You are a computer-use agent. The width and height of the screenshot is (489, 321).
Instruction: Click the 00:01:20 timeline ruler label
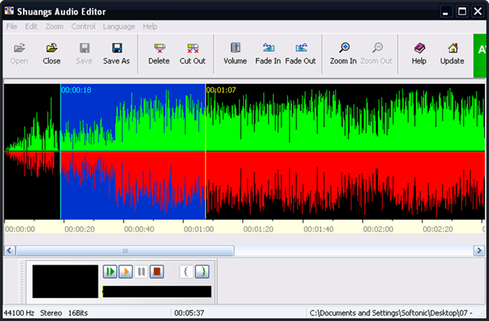tap(258, 229)
